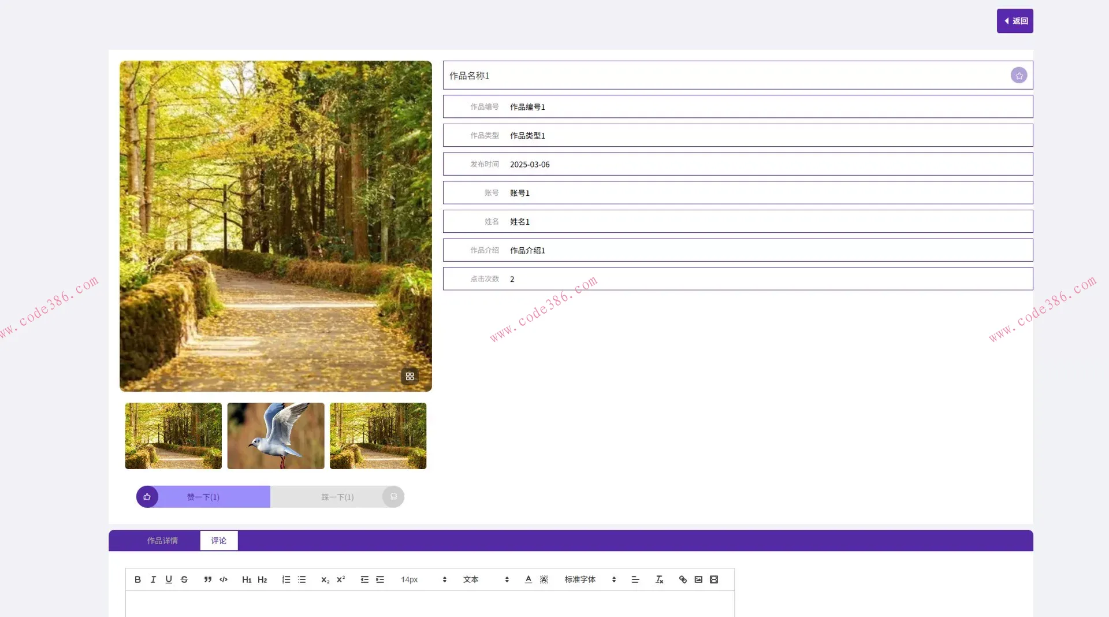The image size is (1109, 617).
Task: Open the text background color picker
Action: point(544,579)
